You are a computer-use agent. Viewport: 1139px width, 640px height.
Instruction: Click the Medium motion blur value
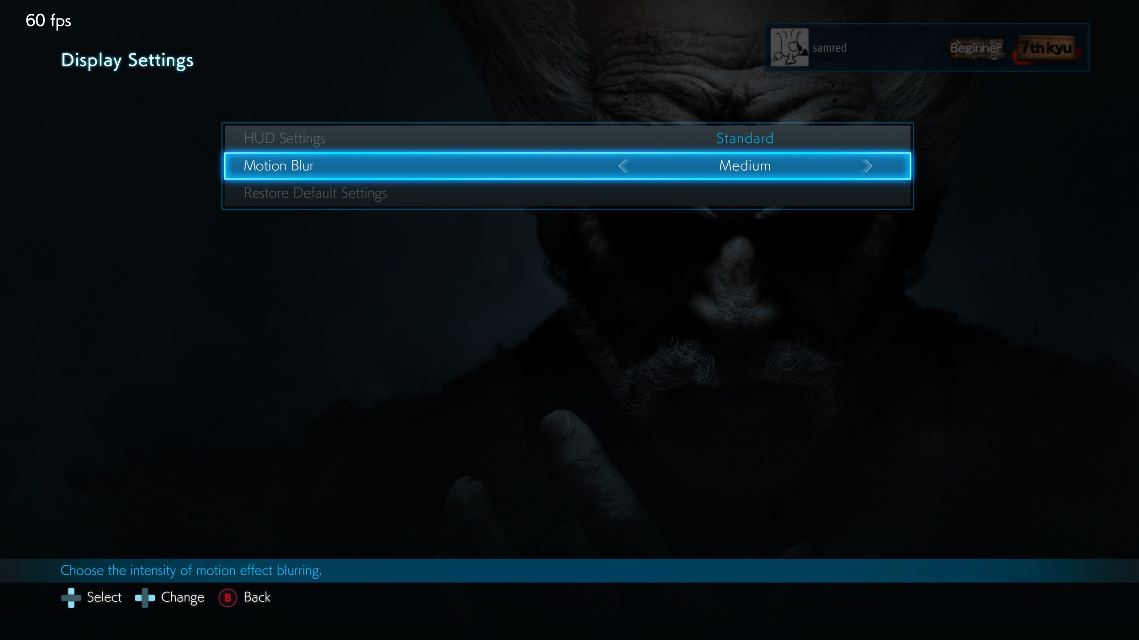coord(744,166)
